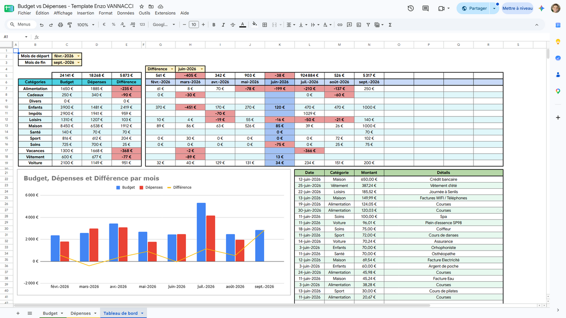Open the Gemini sparkle assistant
This screenshot has width=566, height=318.
(541, 8)
